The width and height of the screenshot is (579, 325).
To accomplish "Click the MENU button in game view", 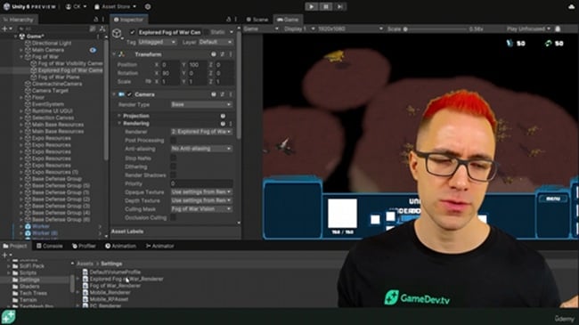I will coord(553,199).
